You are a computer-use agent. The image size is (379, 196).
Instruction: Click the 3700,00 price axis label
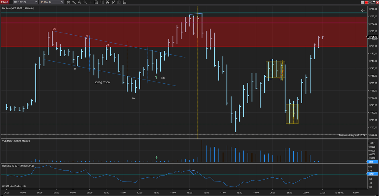(373, 128)
